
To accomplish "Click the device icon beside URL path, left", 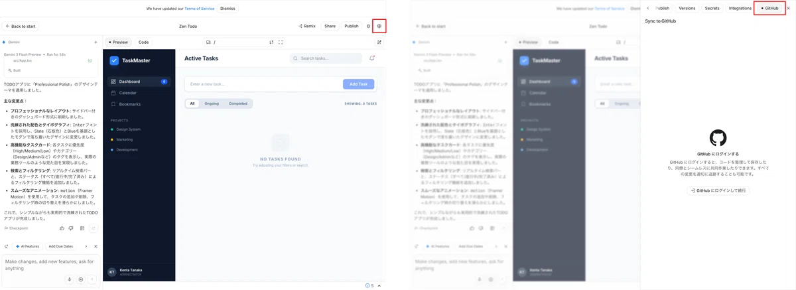I will click(208, 42).
